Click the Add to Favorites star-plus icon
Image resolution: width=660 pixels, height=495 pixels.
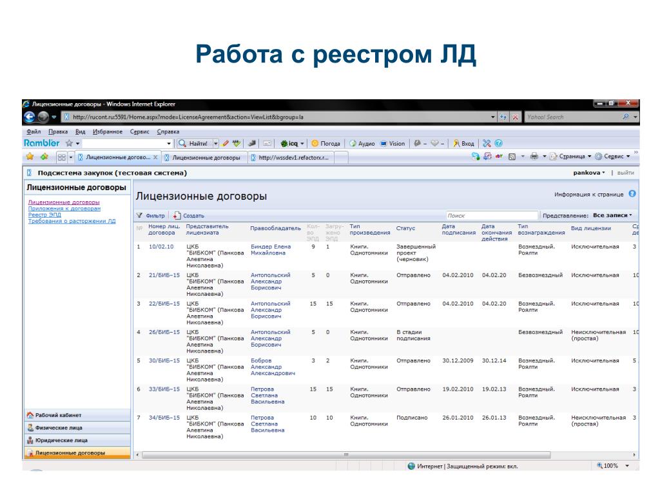tap(44, 157)
